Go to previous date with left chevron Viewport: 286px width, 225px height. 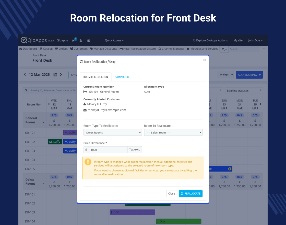25,75
